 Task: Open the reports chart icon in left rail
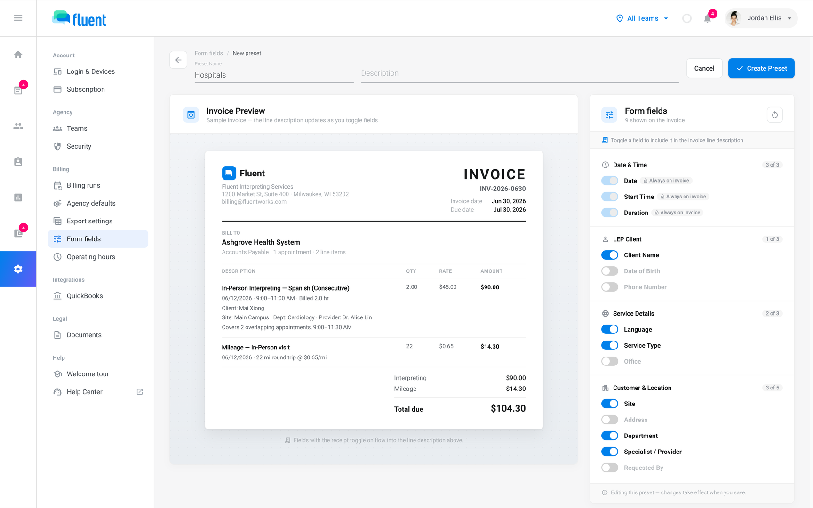click(x=18, y=198)
